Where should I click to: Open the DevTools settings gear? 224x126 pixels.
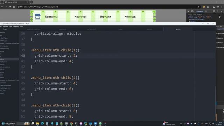coord(214,11)
